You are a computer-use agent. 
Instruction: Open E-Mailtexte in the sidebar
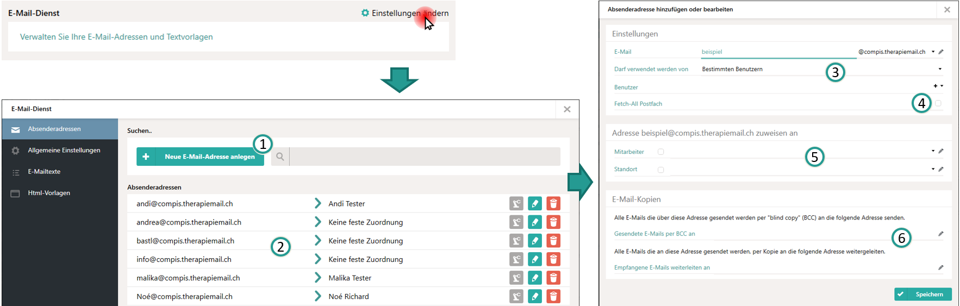pos(44,172)
